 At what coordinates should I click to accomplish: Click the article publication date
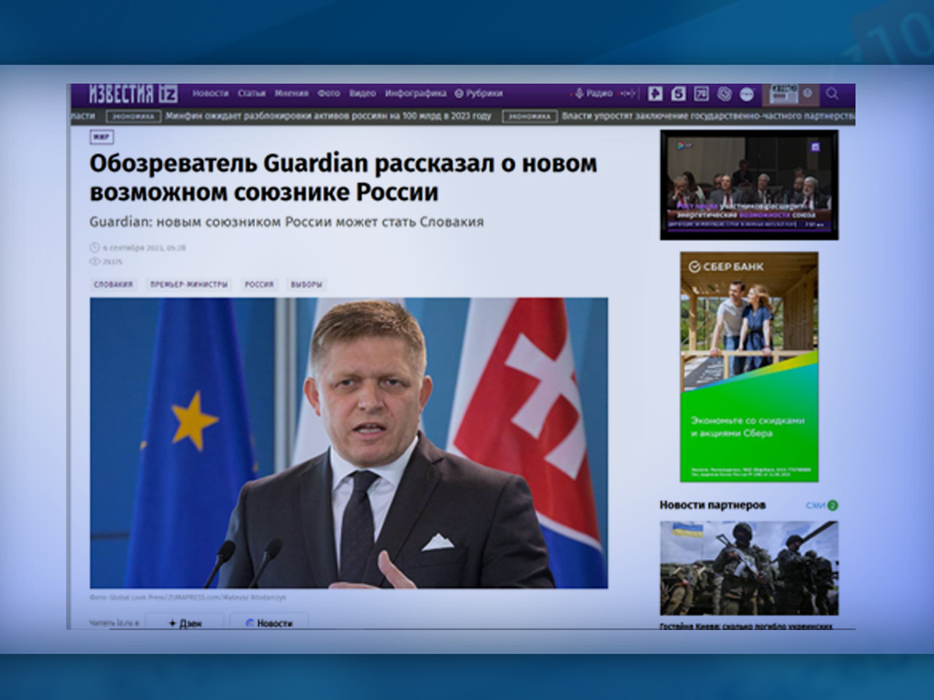(144, 247)
